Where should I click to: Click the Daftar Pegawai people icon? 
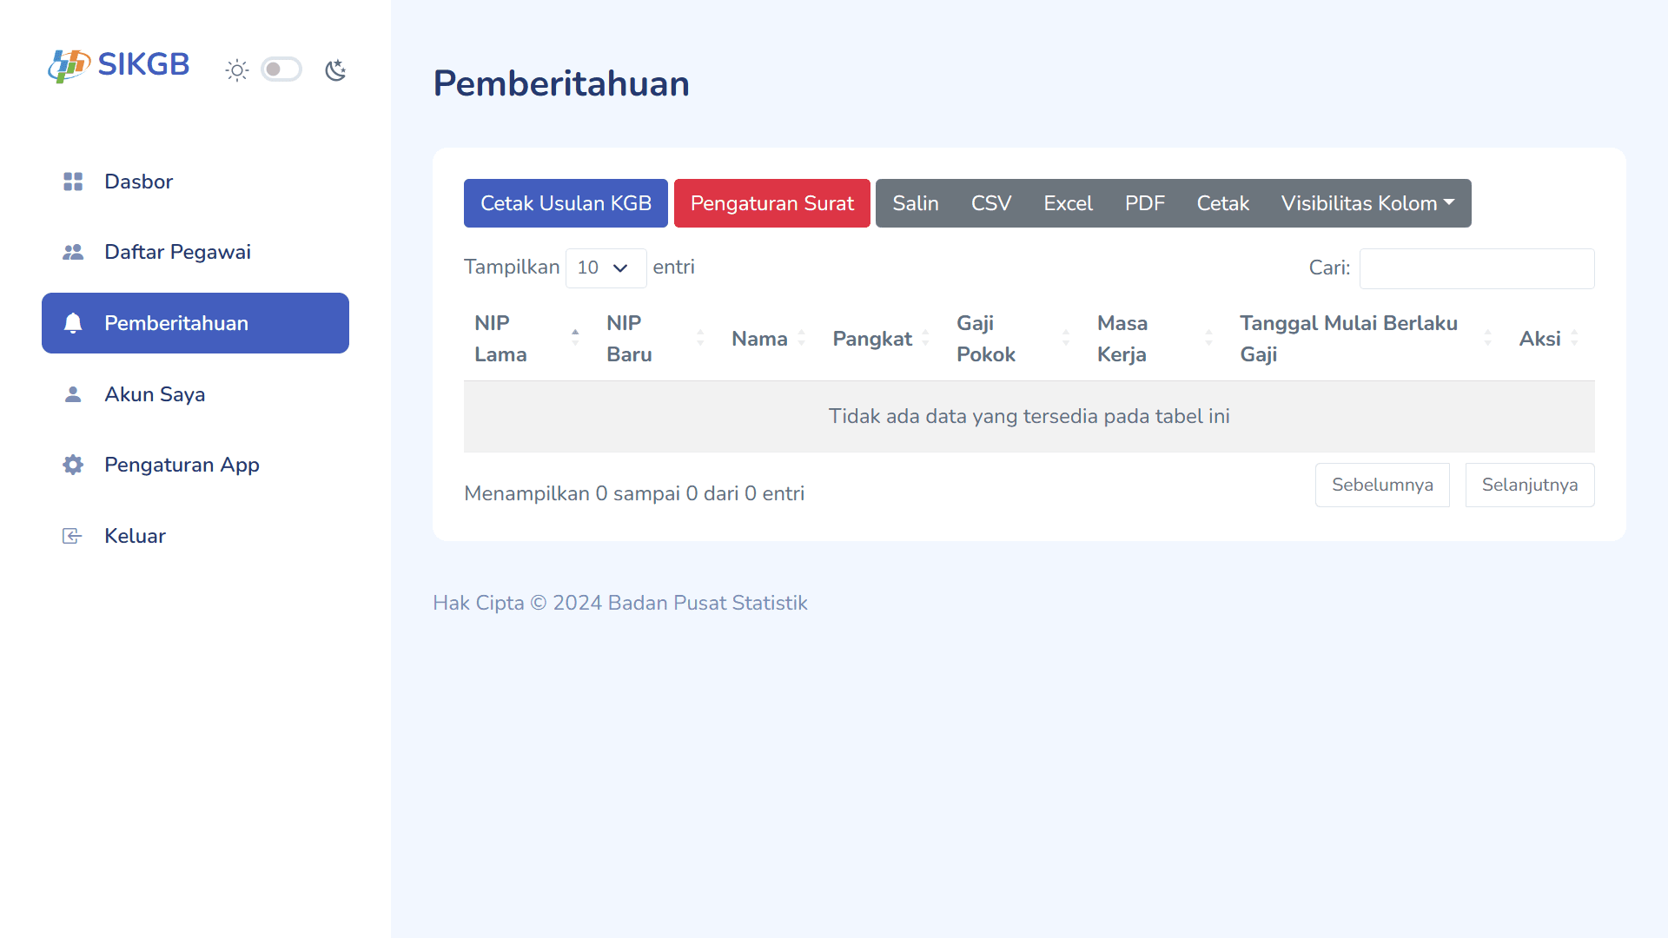click(x=73, y=252)
